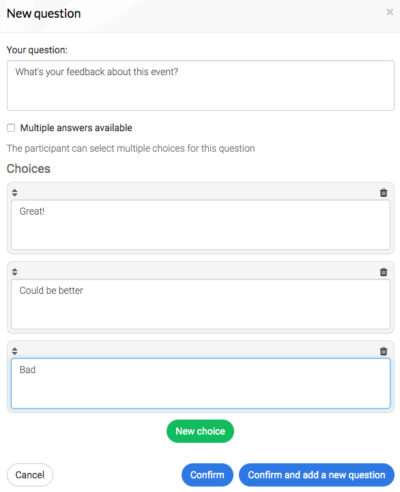The width and height of the screenshot is (400, 492).
Task: Click the Choices section heading
Action: (x=29, y=169)
